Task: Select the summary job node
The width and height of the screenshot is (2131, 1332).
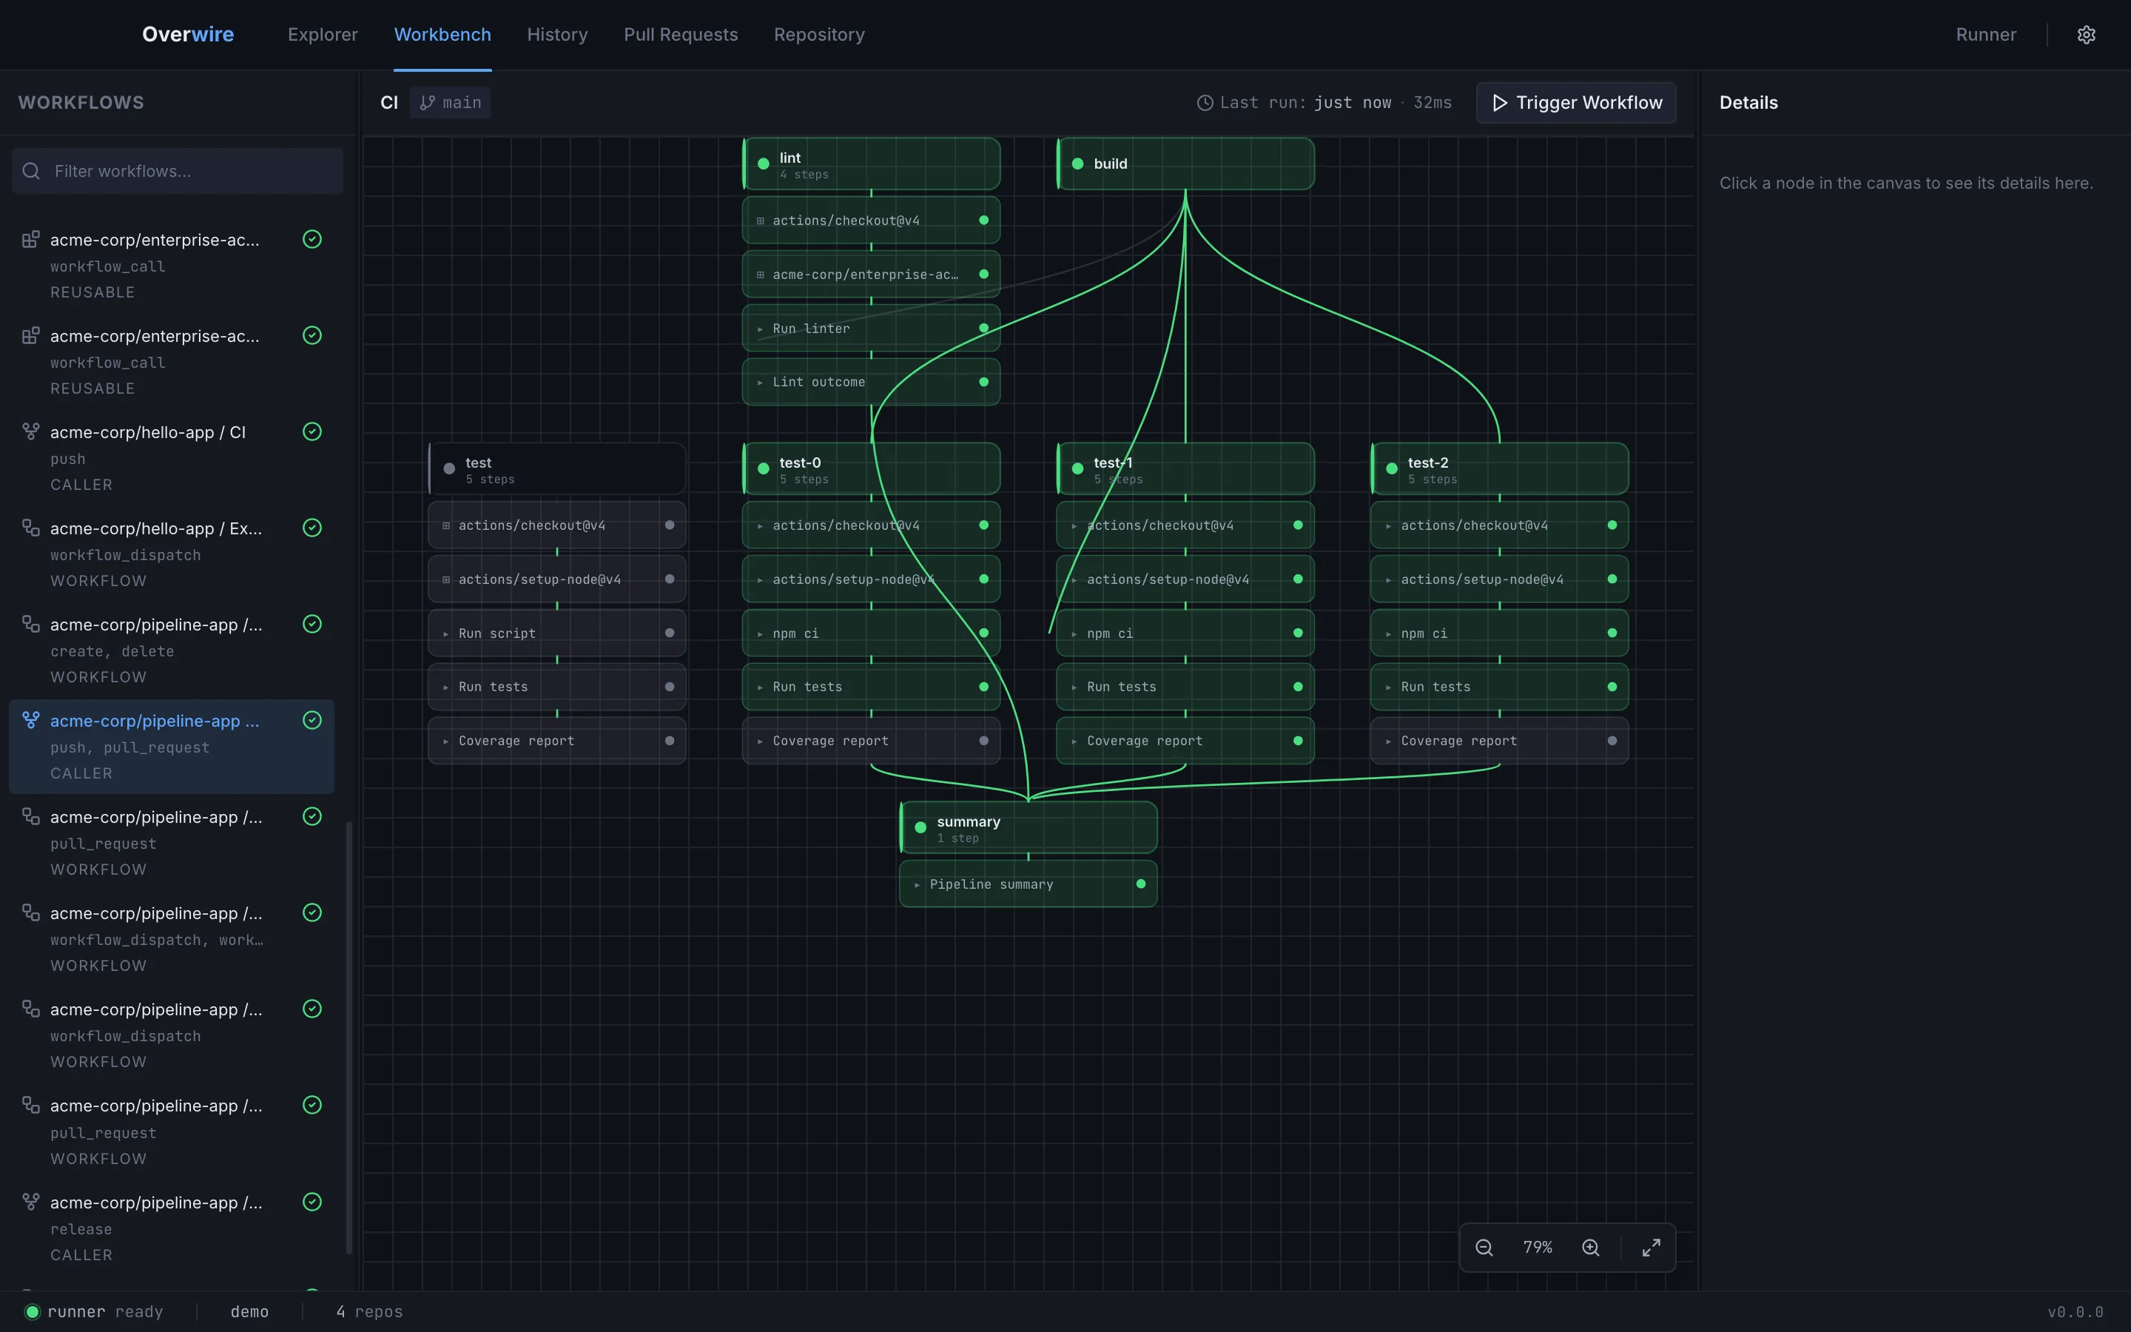Action: click(1028, 827)
